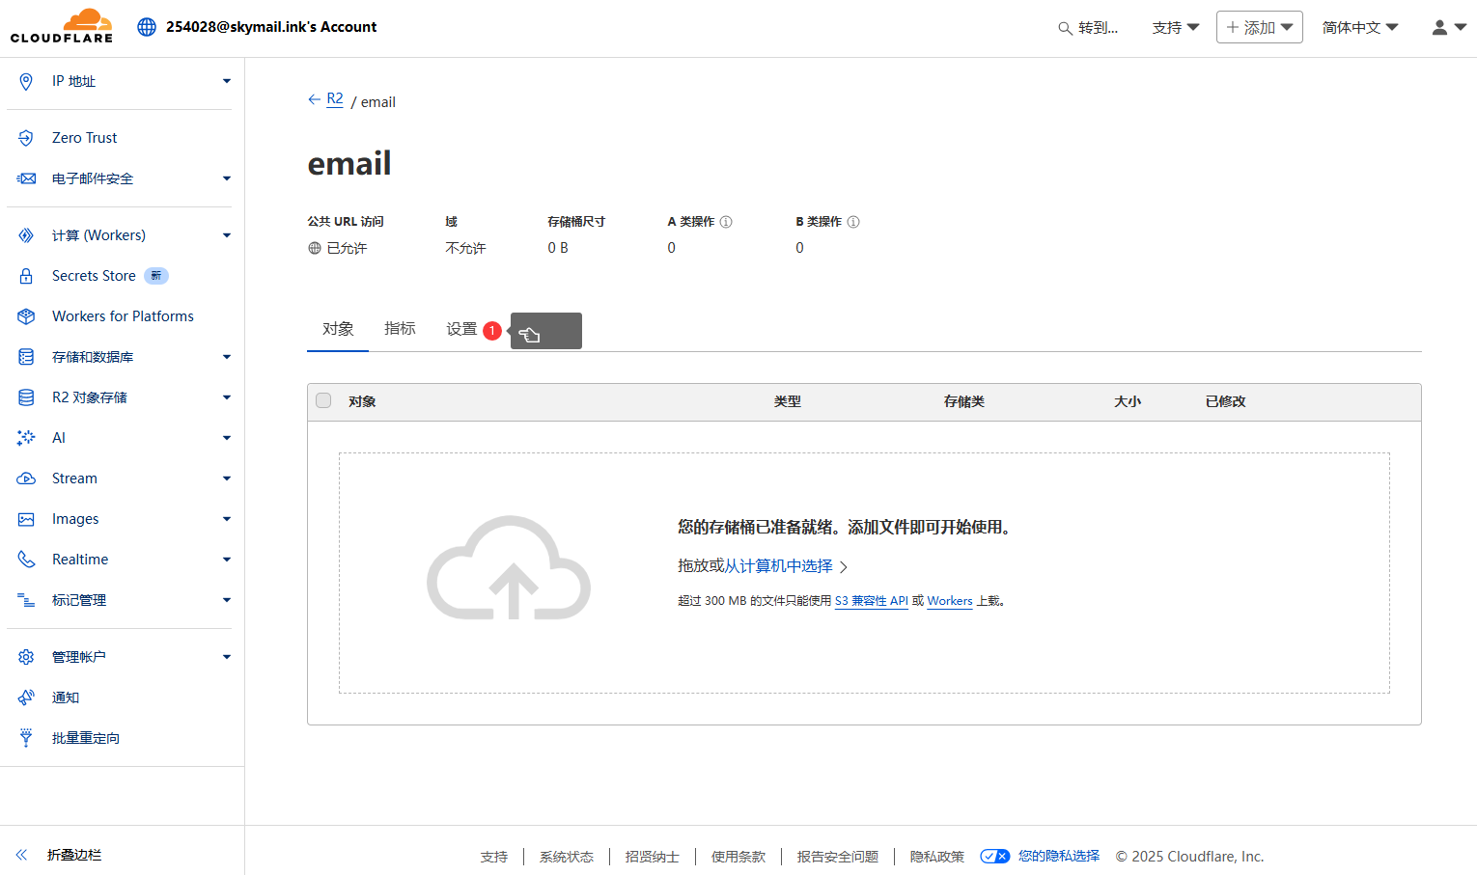Open the 设置 tab
The image size is (1477, 875).
(461, 329)
